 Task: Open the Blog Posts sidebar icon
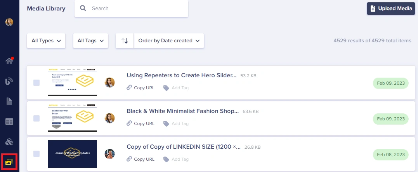pos(9,81)
